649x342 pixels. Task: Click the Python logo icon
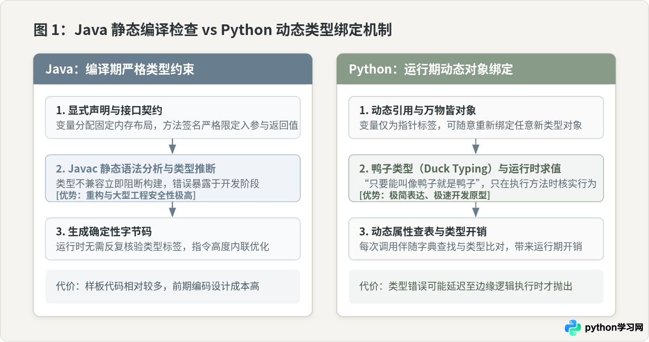click(x=573, y=327)
